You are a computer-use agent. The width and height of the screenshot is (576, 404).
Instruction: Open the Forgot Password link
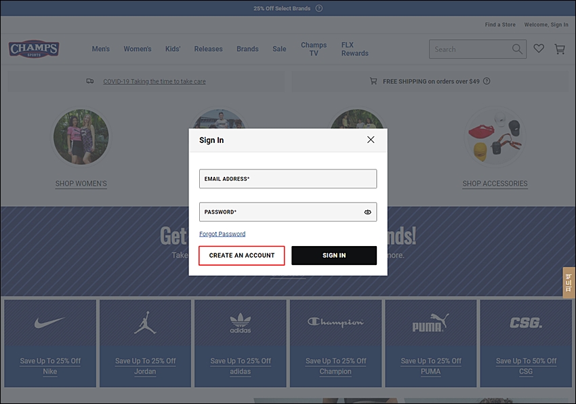pyautogui.click(x=222, y=234)
